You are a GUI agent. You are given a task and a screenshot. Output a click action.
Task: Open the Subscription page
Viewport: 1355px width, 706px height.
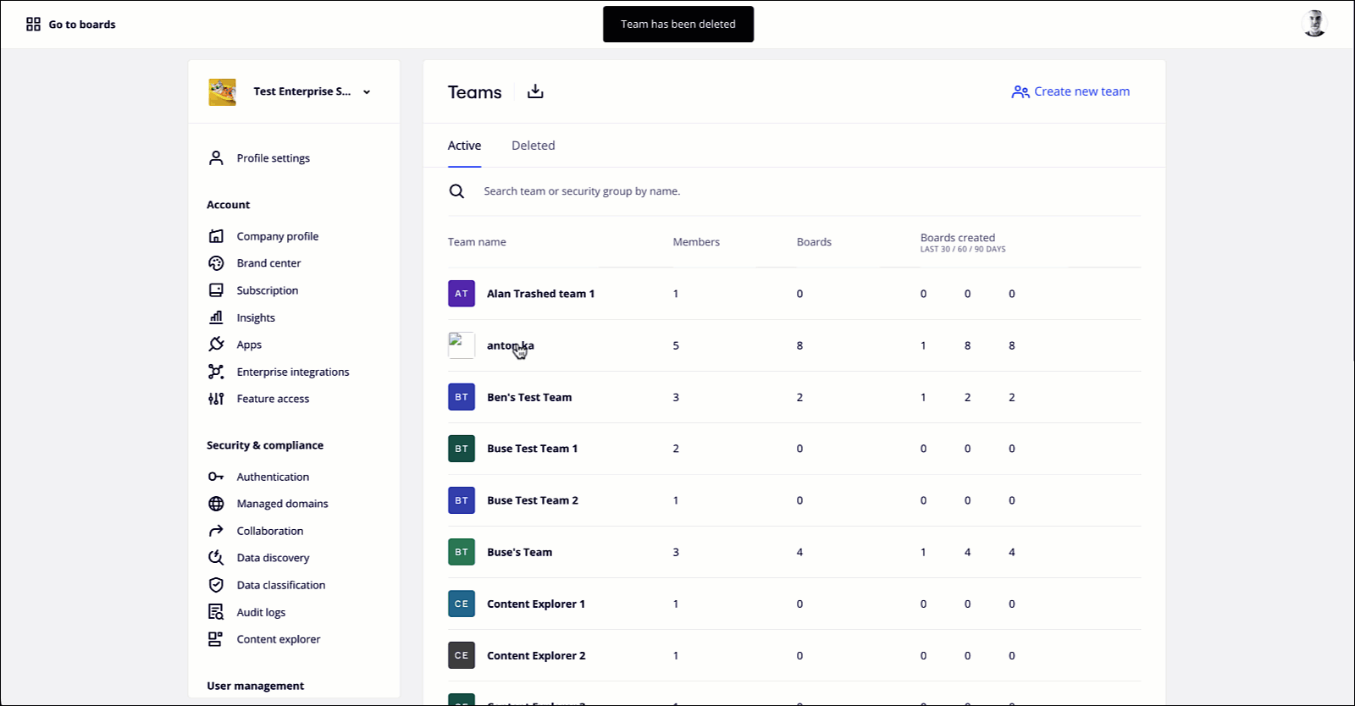(x=268, y=290)
